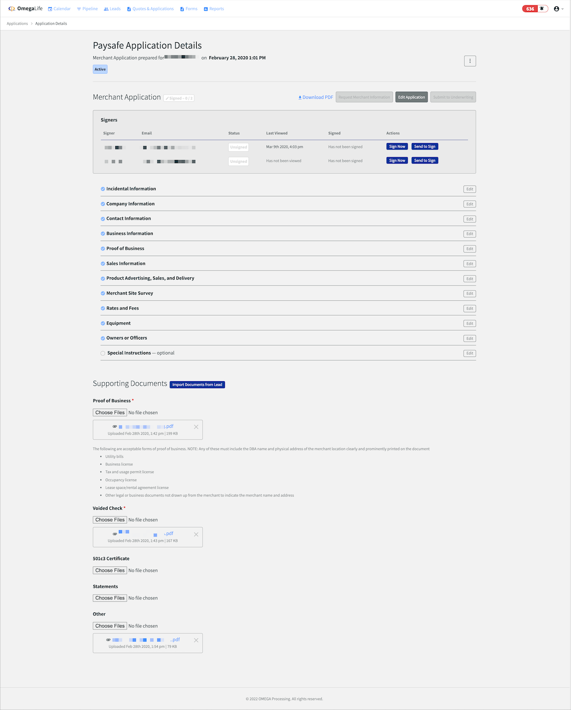
Task: Open the Voided Check uploaded PDF
Action: [x=146, y=533]
